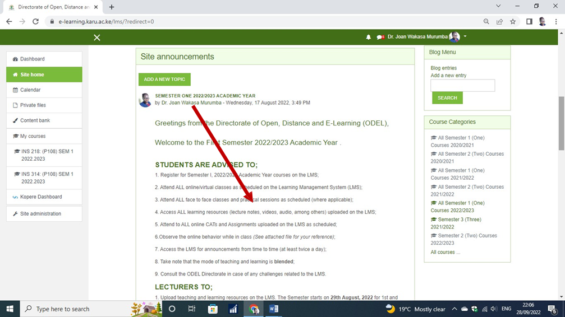
Task: Click the weather 19°C Mostly clear widget
Action: 415,309
